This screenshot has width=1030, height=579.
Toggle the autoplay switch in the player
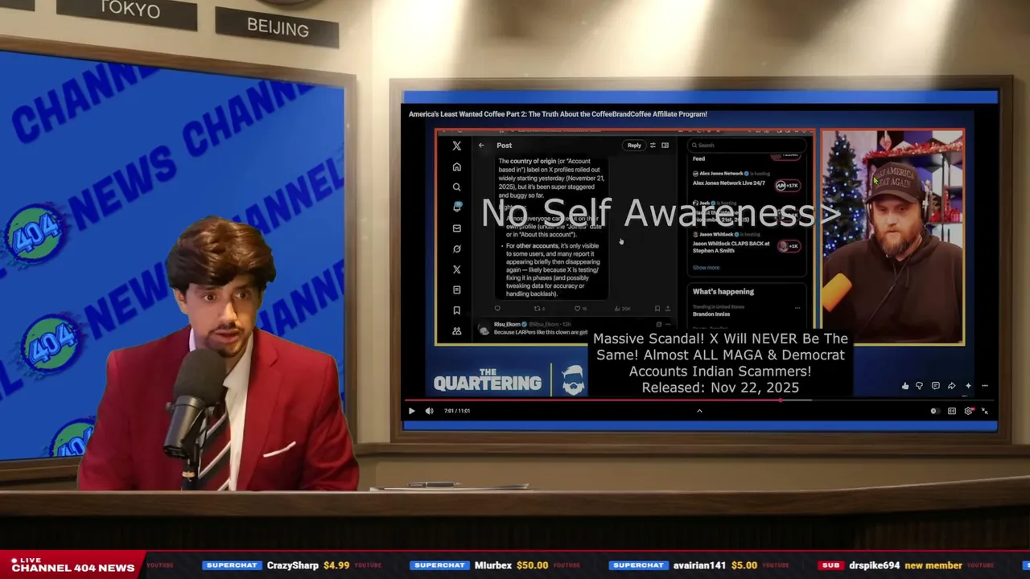pos(933,411)
